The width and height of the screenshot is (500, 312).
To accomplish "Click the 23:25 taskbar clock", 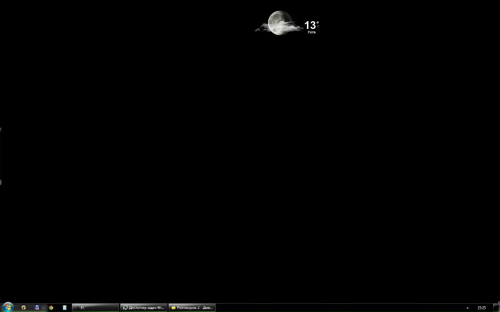I will [x=481, y=308].
